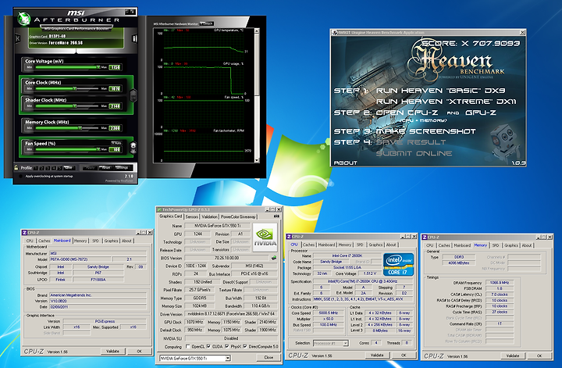Click Run Heaven "Basic" DX9
562x368 pixels.
[440, 91]
